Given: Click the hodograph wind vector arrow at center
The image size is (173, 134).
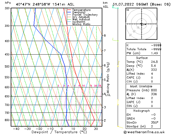Looking at the screenshot, I should pyautogui.click(x=143, y=24).
